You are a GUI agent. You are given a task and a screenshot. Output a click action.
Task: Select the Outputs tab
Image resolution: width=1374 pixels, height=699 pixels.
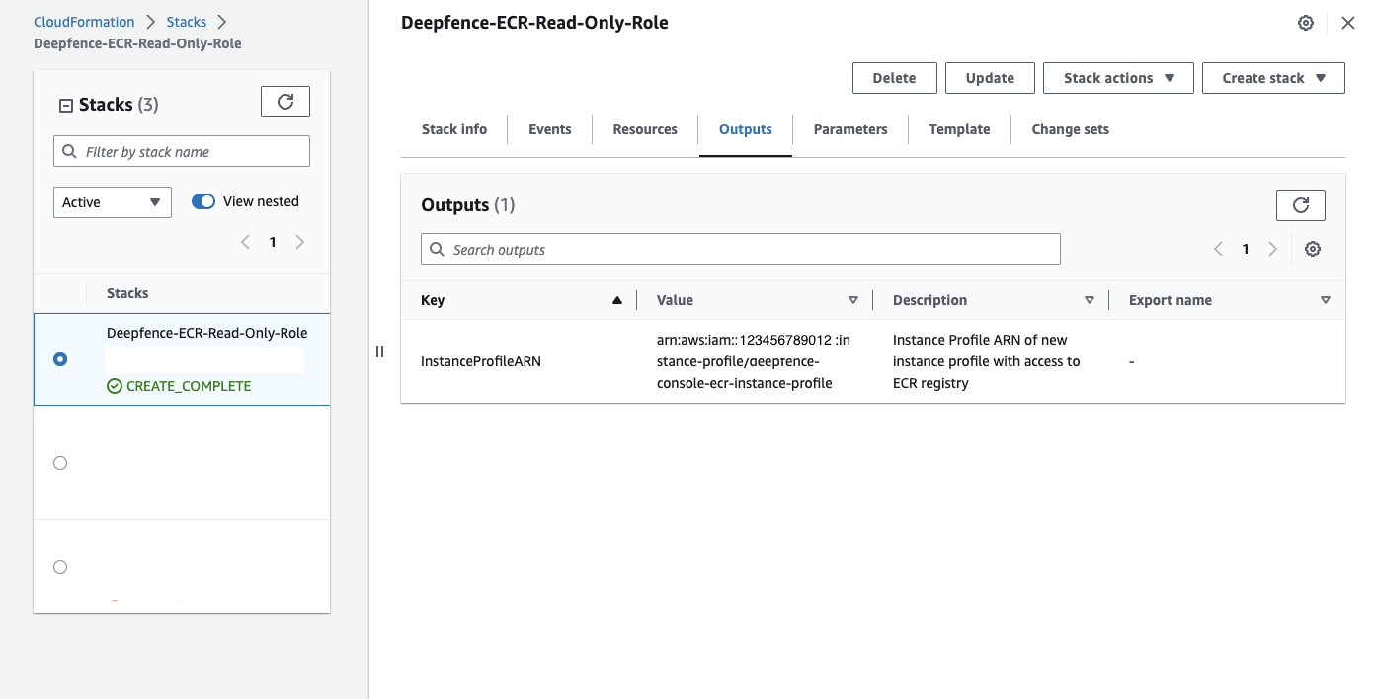tap(746, 129)
